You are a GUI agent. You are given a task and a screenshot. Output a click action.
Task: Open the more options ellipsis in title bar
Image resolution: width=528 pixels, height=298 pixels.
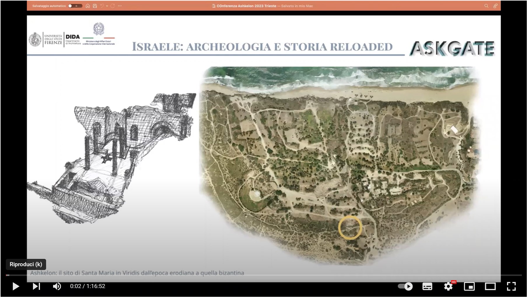tap(120, 6)
